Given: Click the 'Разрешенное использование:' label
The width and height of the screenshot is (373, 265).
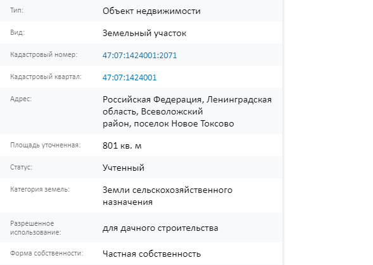Looking at the screenshot, I should (x=35, y=228).
